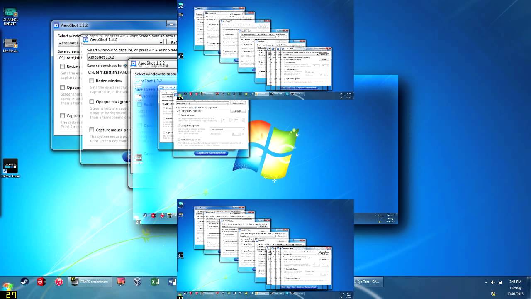Launch Steam from the taskbar
This screenshot has width=531, height=299.
click(24, 282)
